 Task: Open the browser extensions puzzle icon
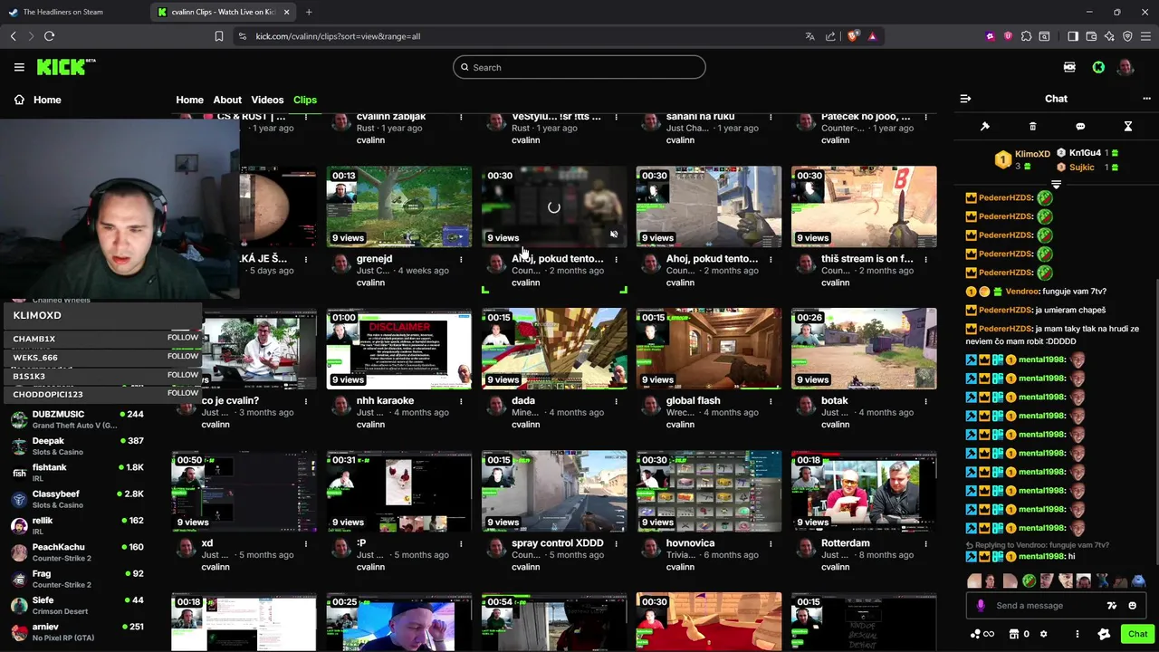1026,36
